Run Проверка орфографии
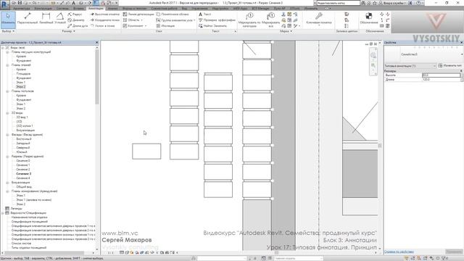Screen dimensions: 464x261 tap(217, 20)
